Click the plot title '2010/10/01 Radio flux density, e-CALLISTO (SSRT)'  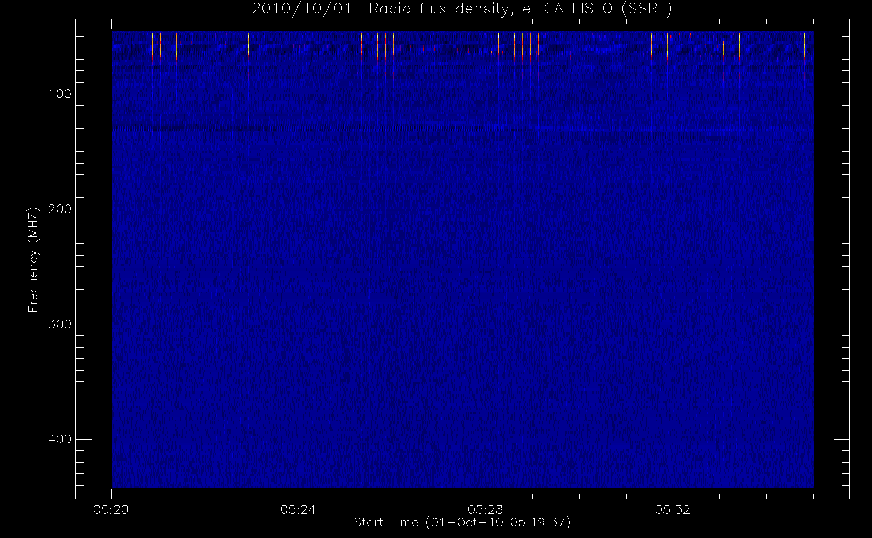click(462, 9)
